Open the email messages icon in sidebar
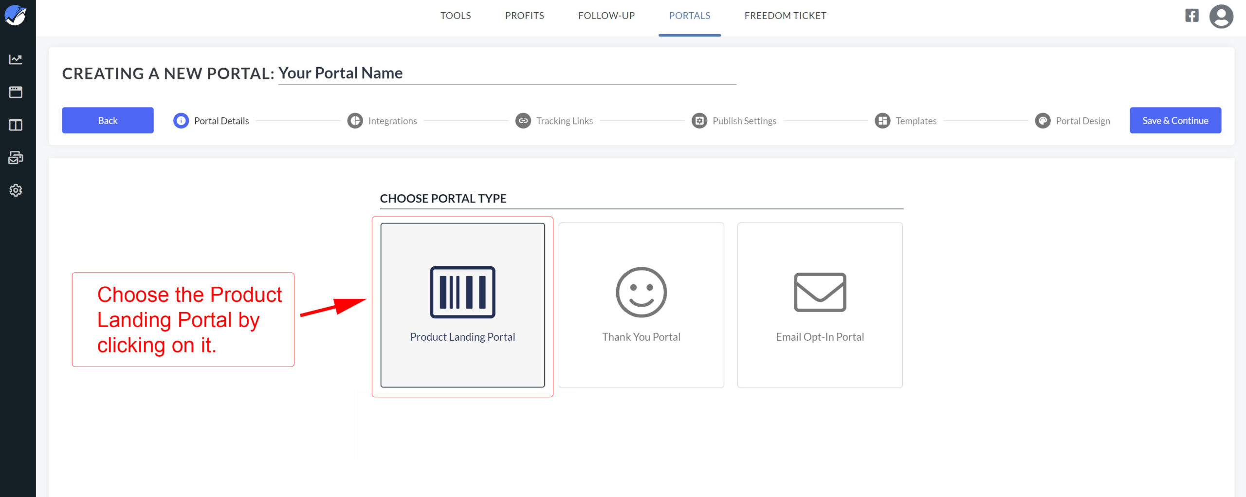The image size is (1246, 497). pos(16,158)
